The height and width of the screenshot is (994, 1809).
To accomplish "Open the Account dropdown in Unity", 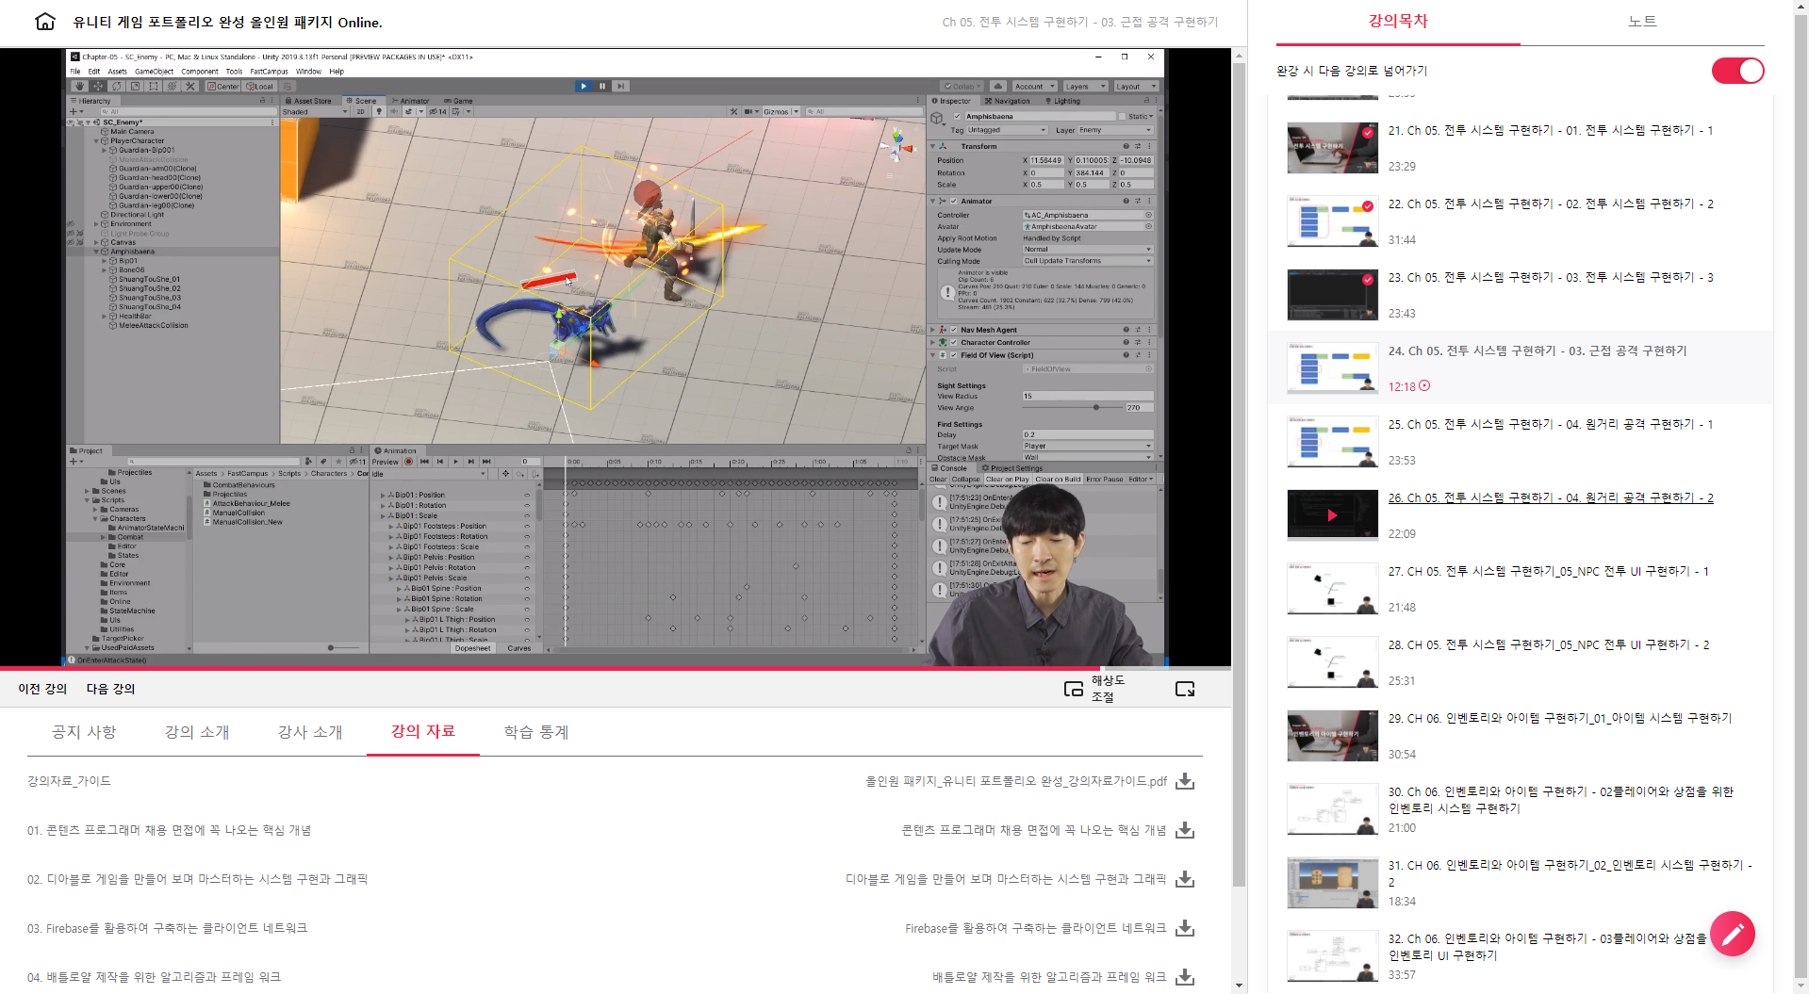I will [x=1034, y=86].
